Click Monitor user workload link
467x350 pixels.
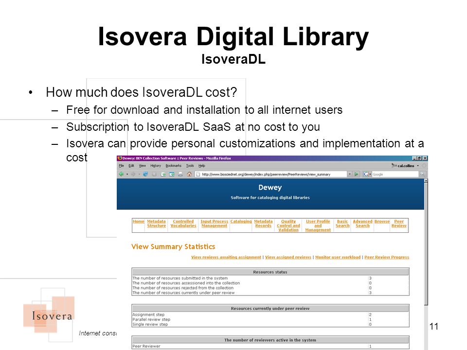pyautogui.click(x=338, y=257)
